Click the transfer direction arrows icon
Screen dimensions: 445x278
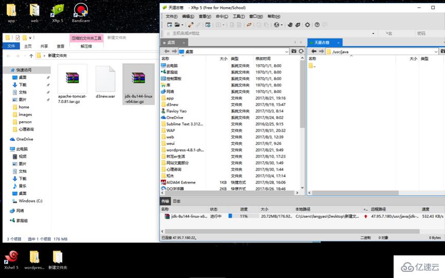249,25
